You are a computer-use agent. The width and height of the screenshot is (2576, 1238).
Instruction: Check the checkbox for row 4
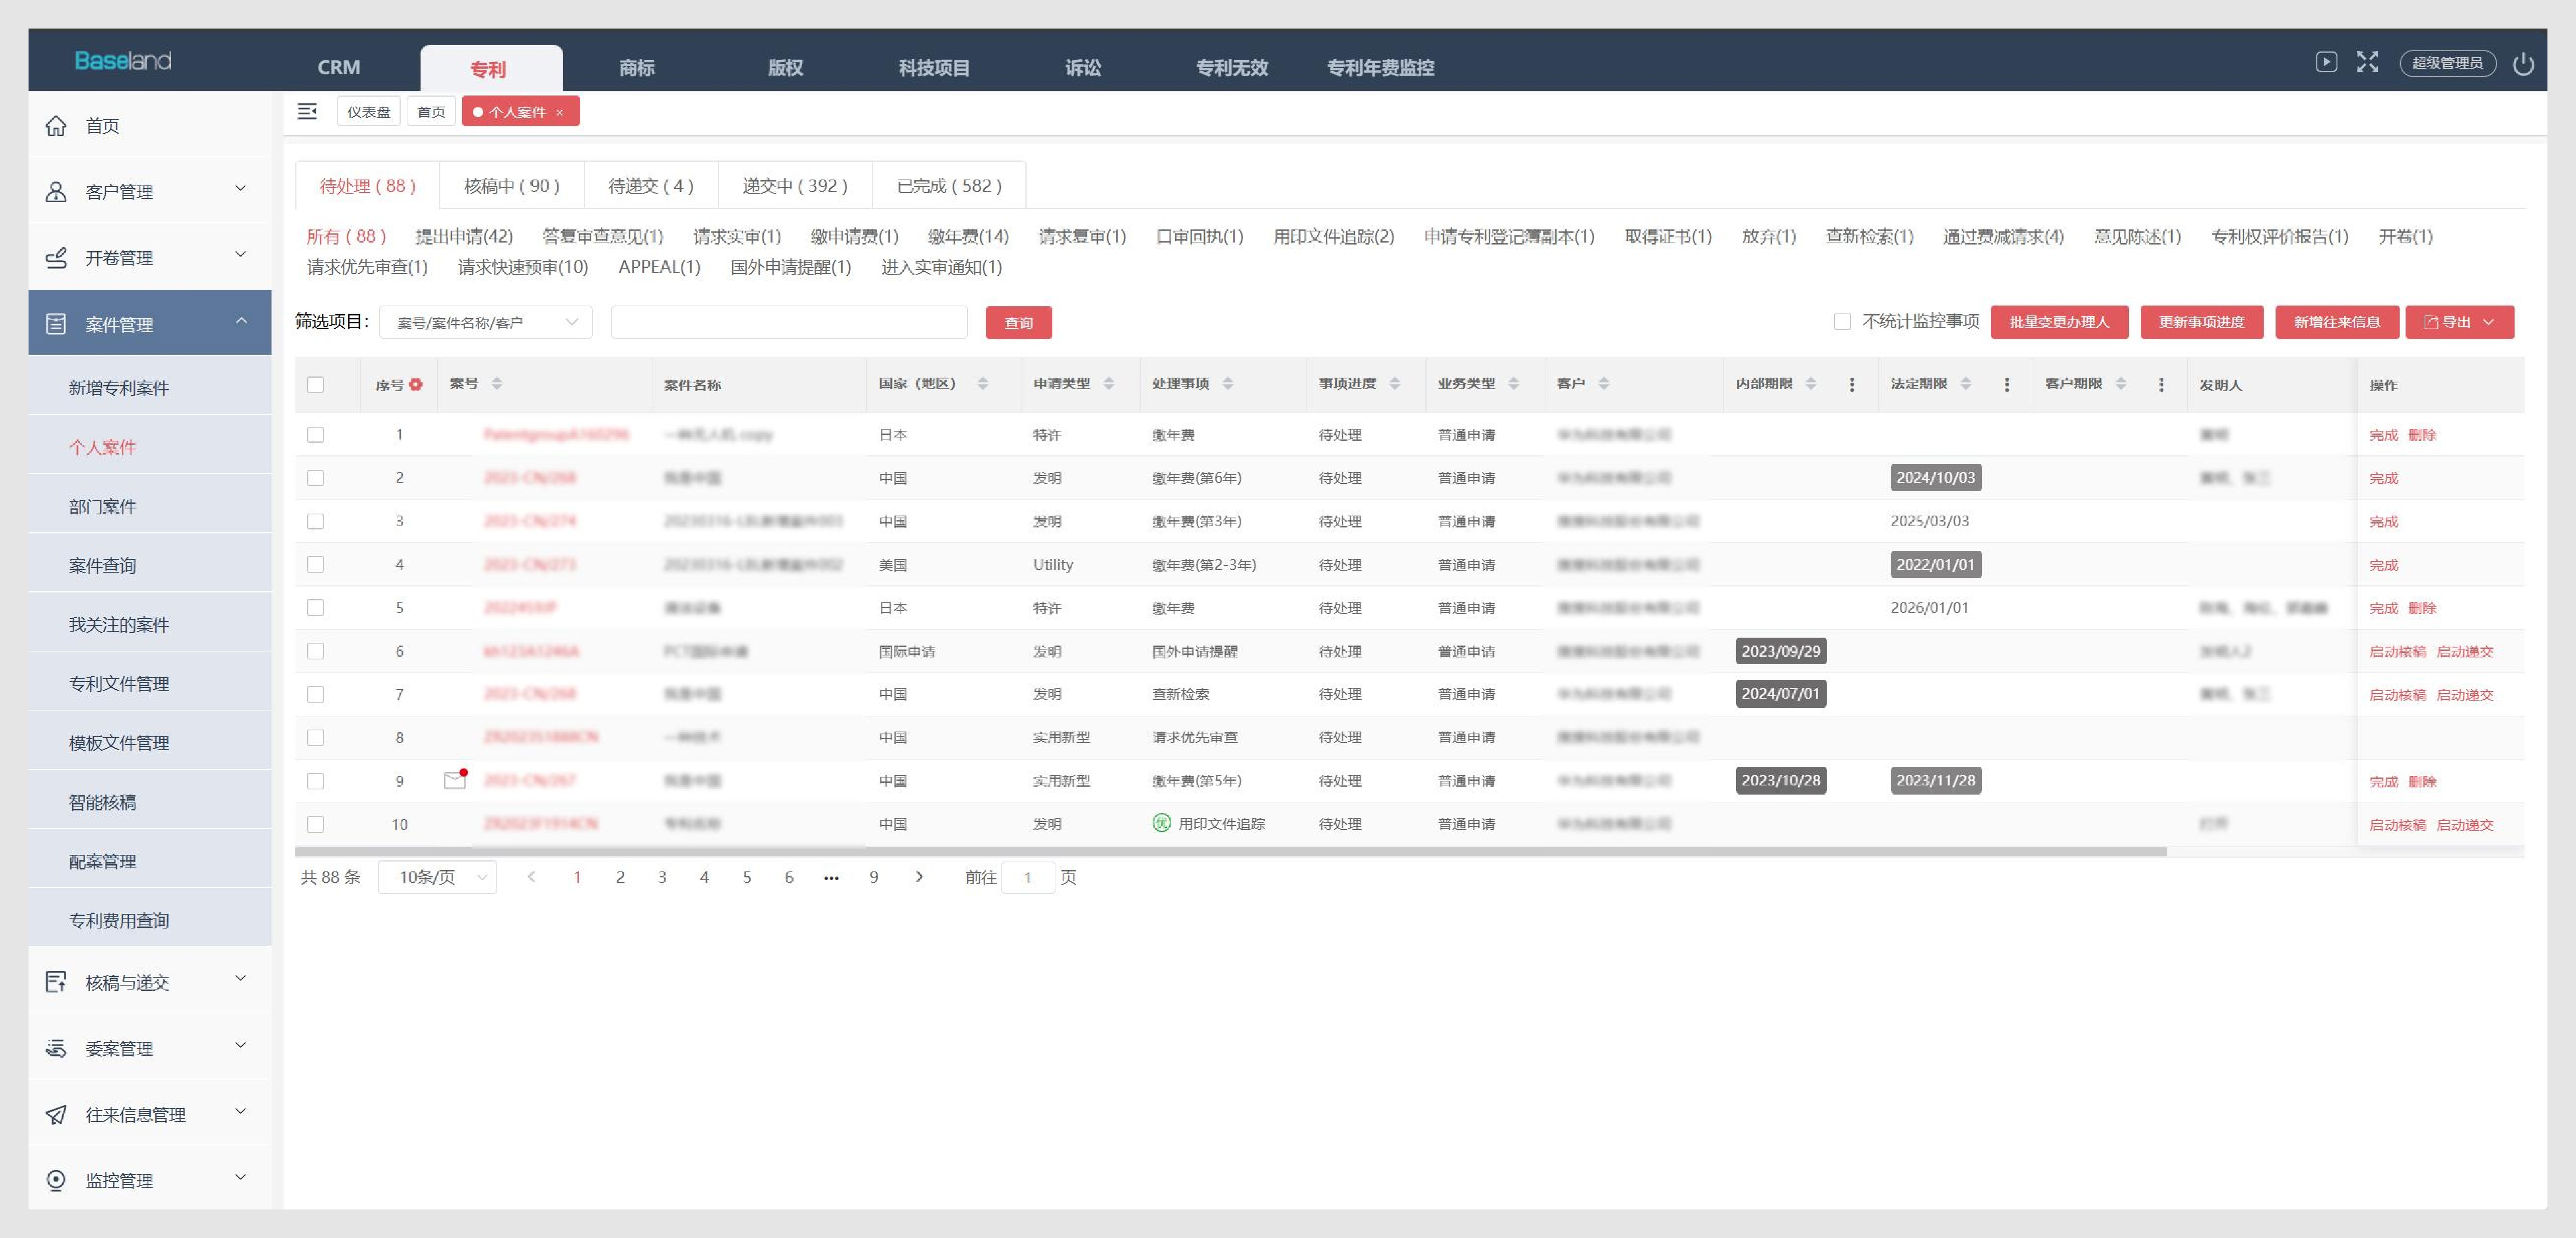point(316,564)
